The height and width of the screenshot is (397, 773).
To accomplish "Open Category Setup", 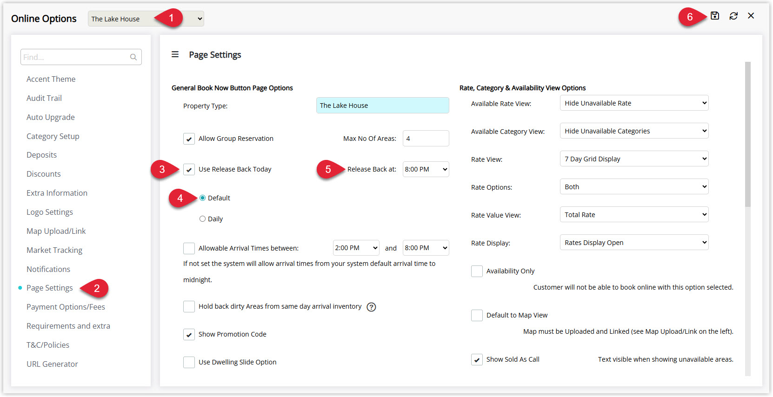I will pyautogui.click(x=53, y=136).
